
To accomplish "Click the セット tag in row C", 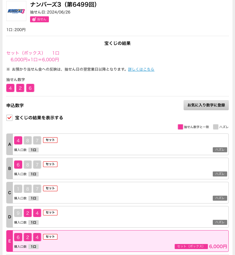I will click(x=50, y=188).
